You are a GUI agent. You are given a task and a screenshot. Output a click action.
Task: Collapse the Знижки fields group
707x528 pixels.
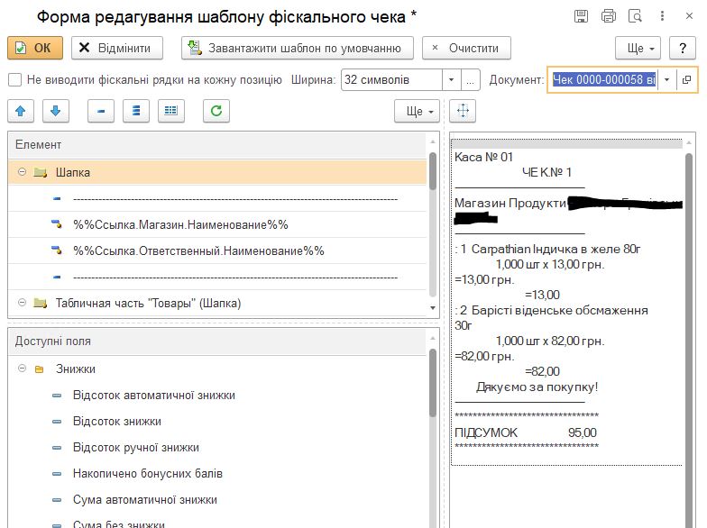click(22, 369)
